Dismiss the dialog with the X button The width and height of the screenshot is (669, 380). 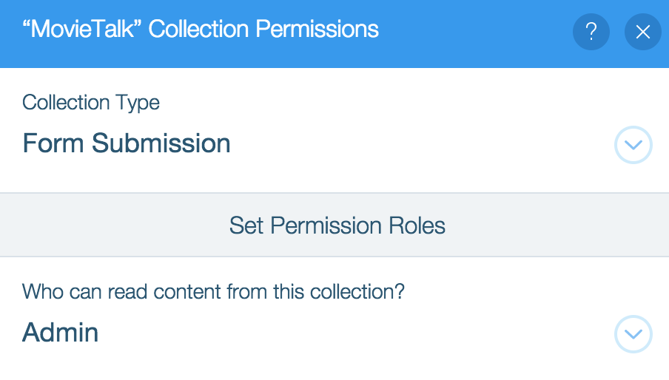[642, 32]
